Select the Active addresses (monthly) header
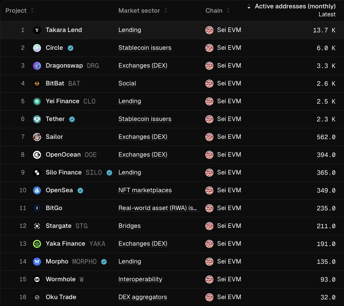The image size is (344, 306). [x=295, y=7]
